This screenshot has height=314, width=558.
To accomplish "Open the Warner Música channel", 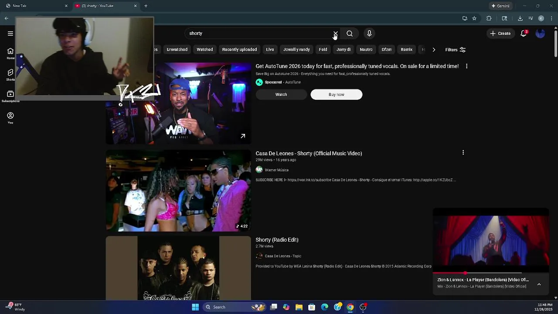I will (277, 170).
